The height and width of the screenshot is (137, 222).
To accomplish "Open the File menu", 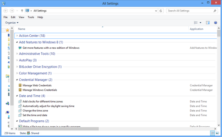I will (6, 17).
